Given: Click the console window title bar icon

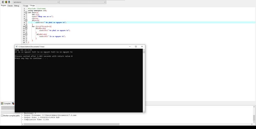Looking at the screenshot, I should click(x=17, y=47).
